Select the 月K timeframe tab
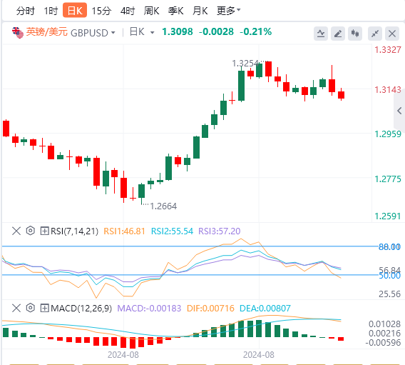This screenshot has height=365, width=405. 200,11
